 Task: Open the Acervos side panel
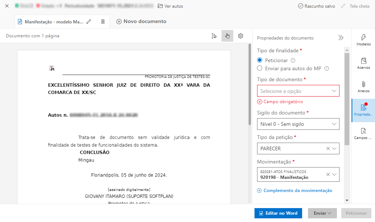coord(363,63)
